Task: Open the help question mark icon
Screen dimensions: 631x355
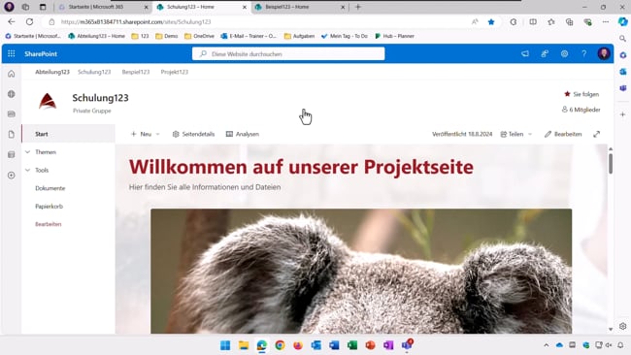Action: point(583,53)
